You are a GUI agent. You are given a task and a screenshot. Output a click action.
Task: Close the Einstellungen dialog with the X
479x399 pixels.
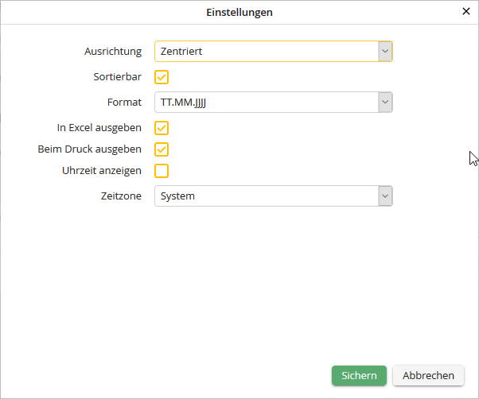[466, 11]
